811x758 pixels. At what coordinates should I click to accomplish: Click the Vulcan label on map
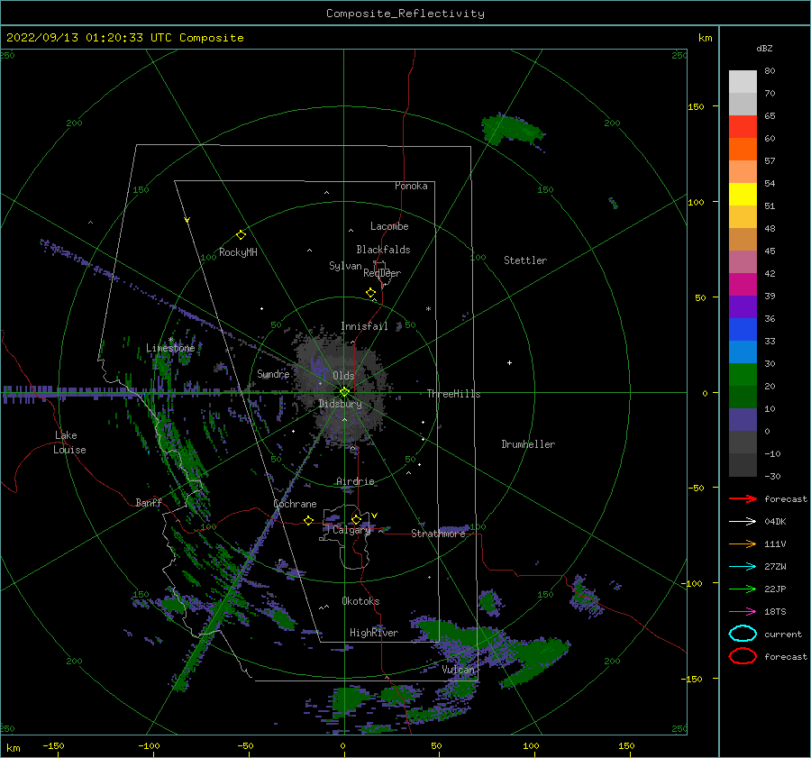click(458, 670)
